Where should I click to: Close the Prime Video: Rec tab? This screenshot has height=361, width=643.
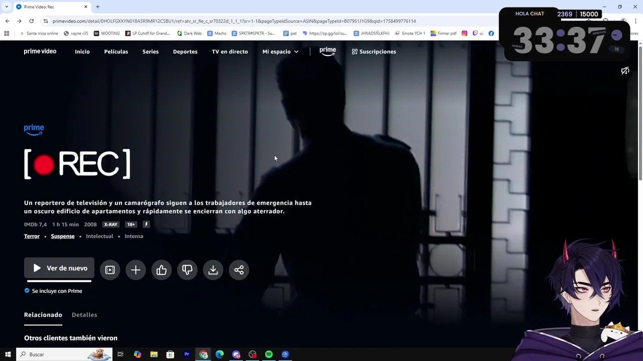(85, 7)
